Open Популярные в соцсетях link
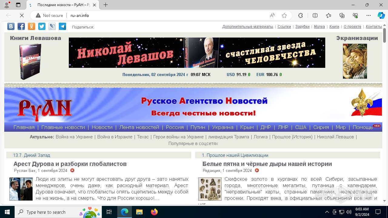The height and width of the screenshot is (218, 388). pos(193,144)
